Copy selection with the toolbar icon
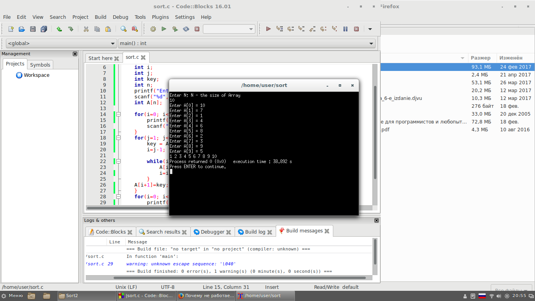535x301 pixels. [x=97, y=29]
